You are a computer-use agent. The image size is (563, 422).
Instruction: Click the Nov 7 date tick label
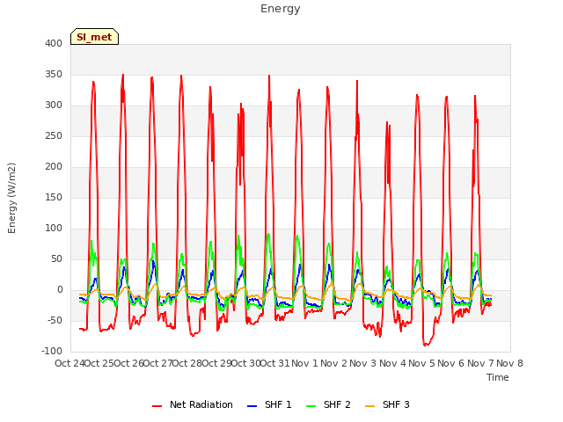tap(480, 363)
